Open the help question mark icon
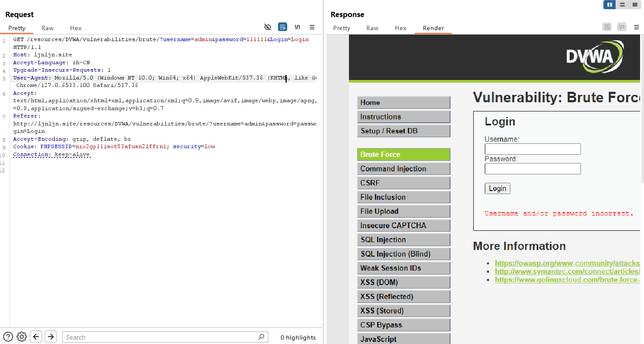The width and height of the screenshot is (644, 344). pos(8,337)
